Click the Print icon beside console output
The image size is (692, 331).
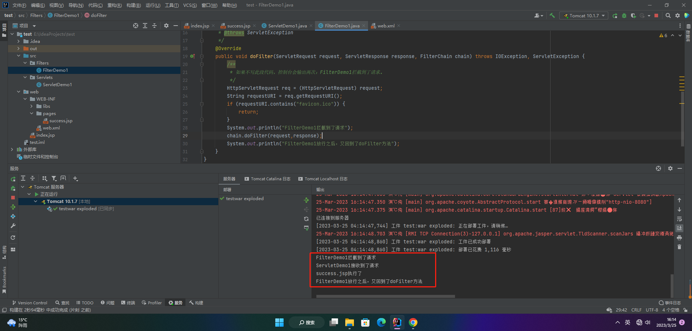(679, 238)
